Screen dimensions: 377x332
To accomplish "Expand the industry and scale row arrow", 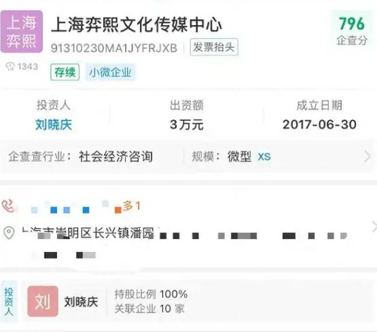I will point(367,157).
